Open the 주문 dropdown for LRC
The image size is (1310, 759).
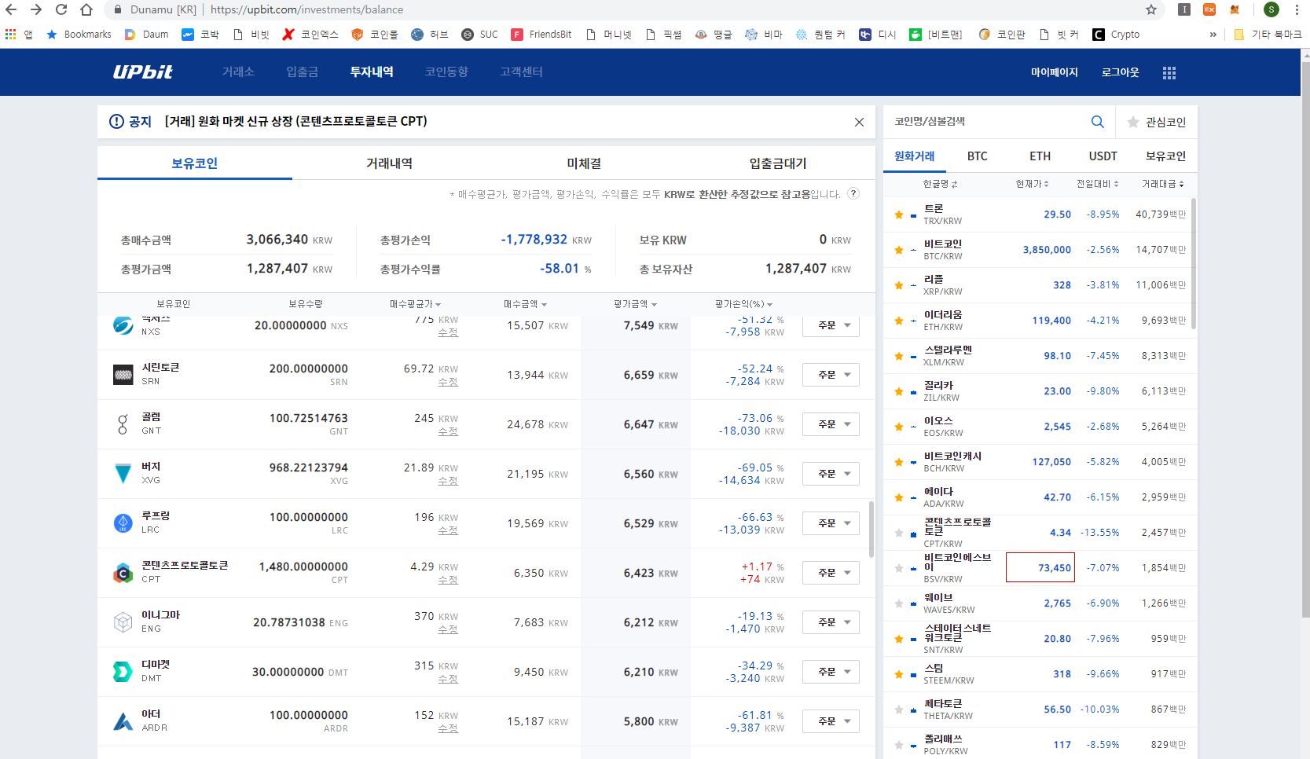point(831,523)
